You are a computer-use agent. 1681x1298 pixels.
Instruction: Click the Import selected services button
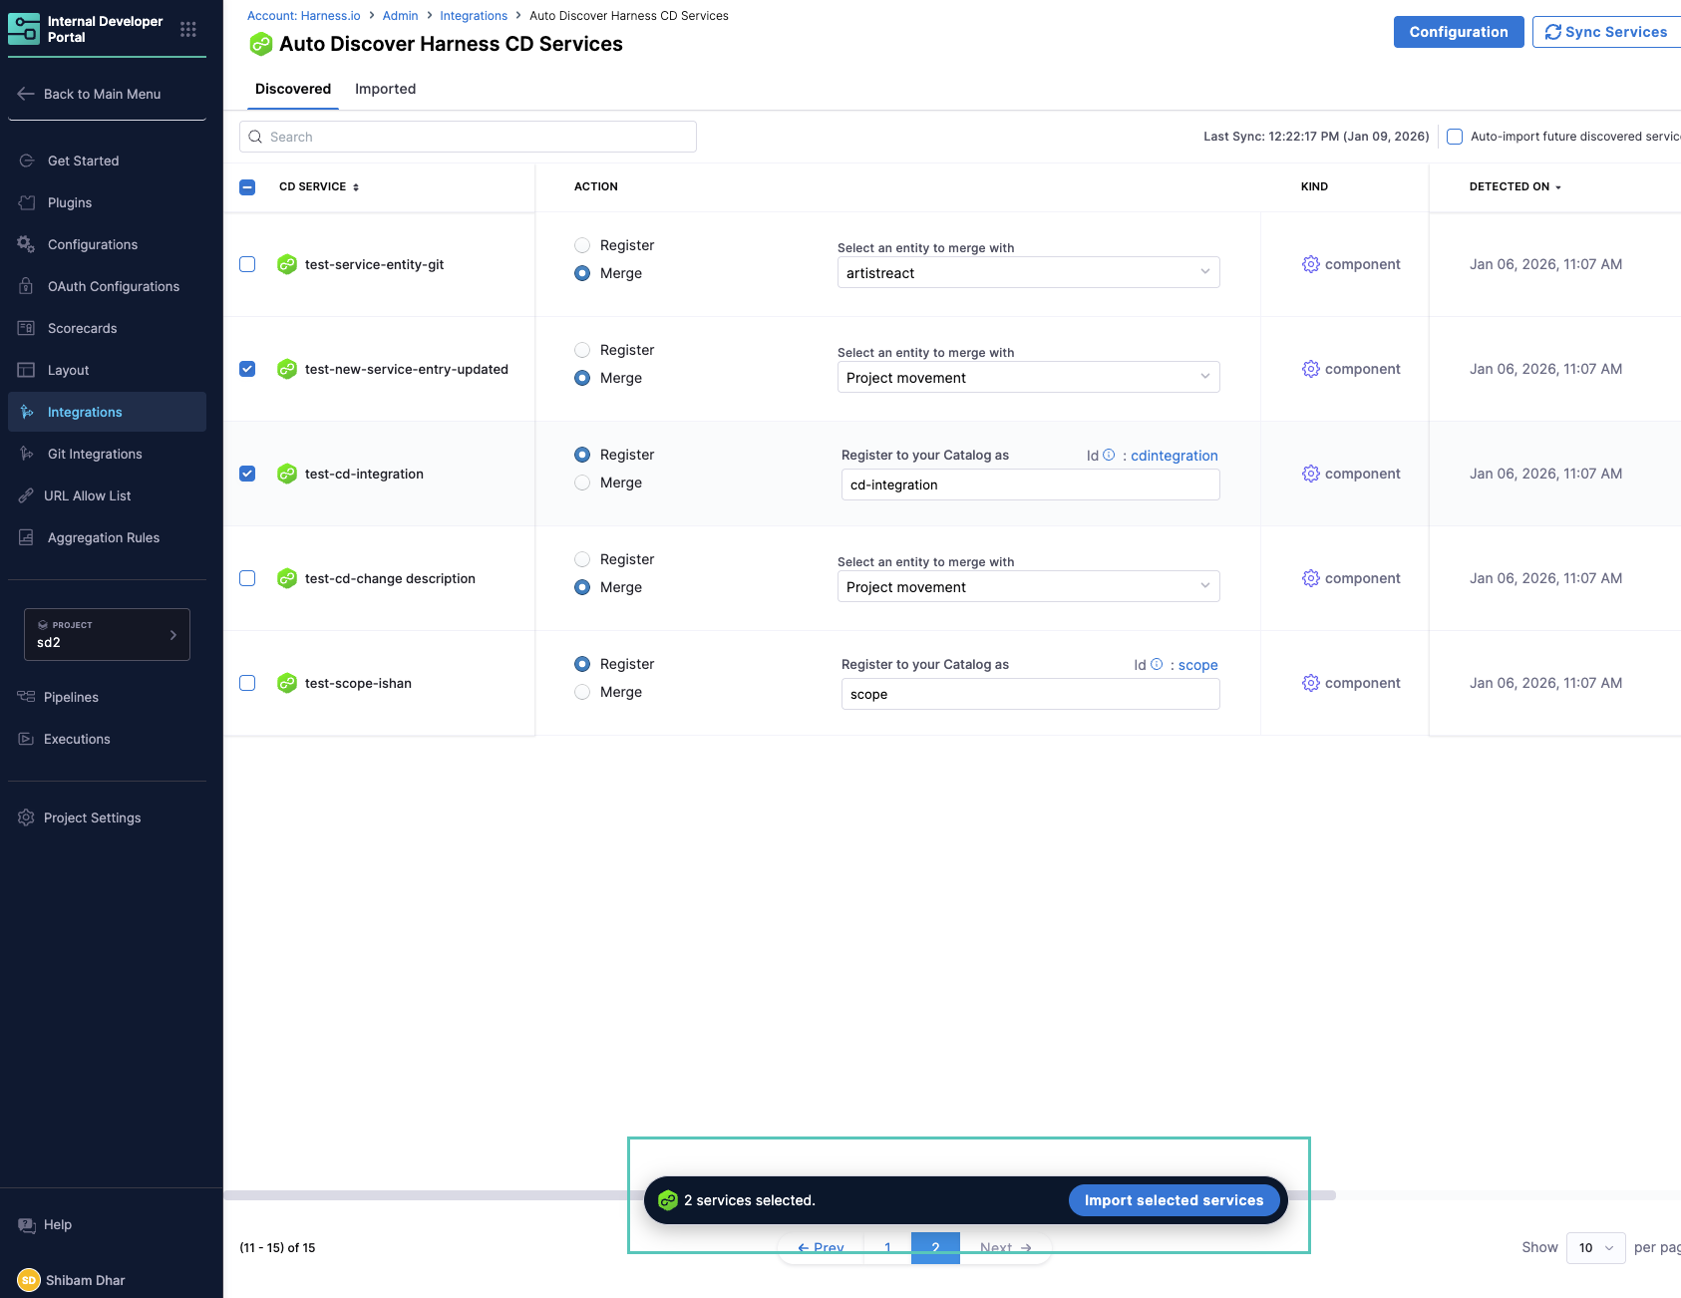click(x=1174, y=1200)
